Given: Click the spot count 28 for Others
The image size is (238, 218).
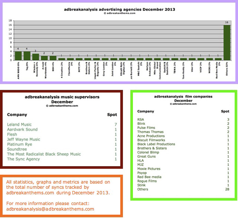Looking at the screenshot, I should 227,189.
